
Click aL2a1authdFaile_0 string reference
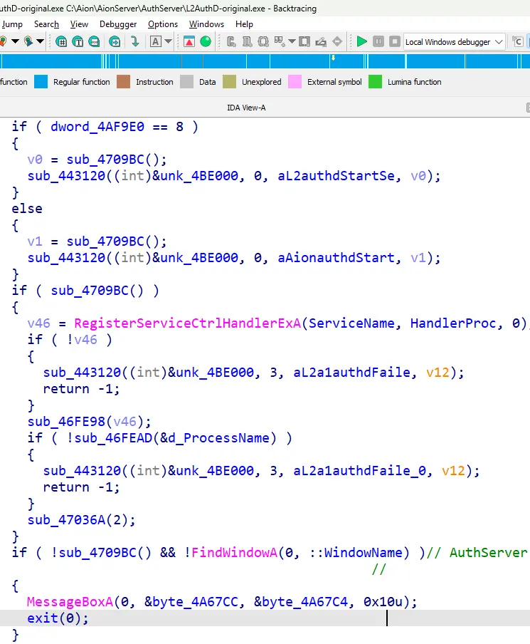click(x=360, y=471)
